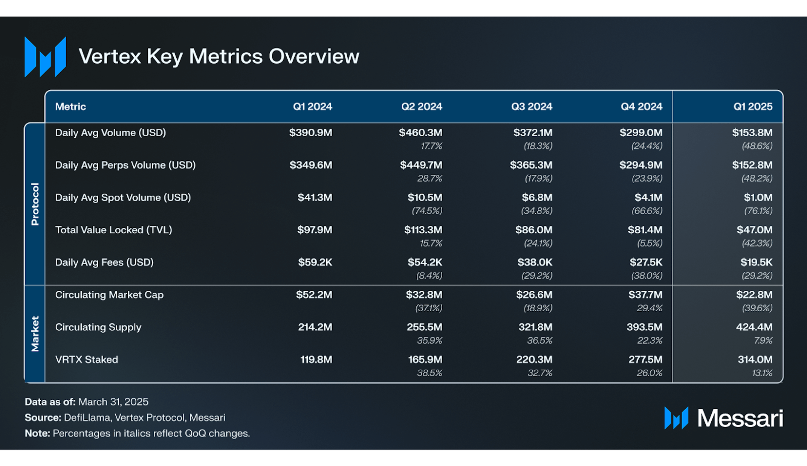Select the $59.2K fees cell
The image size is (807, 466).
[x=315, y=262]
